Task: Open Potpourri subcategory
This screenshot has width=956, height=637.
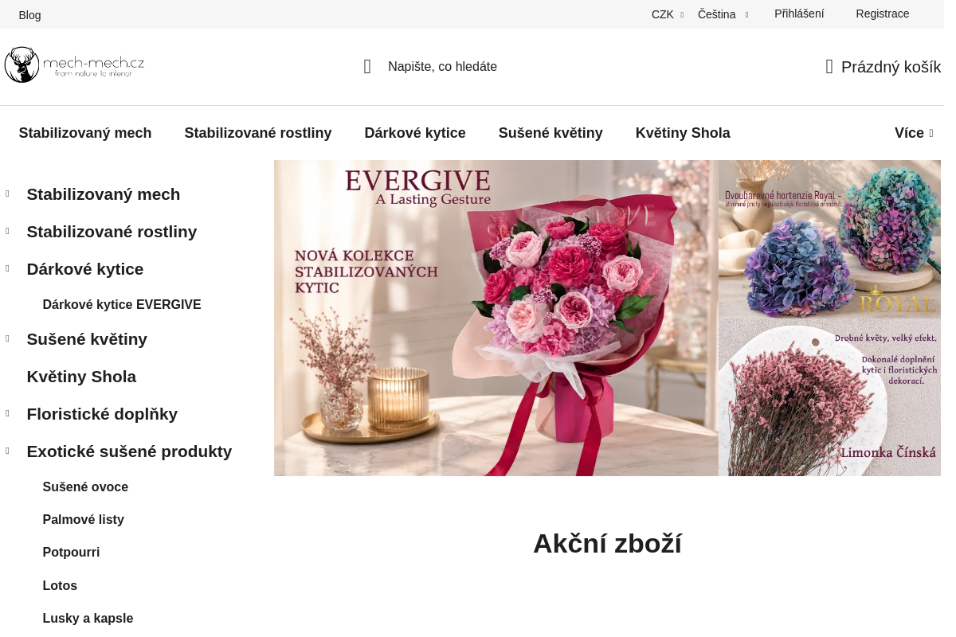Action: pyautogui.click(x=71, y=553)
